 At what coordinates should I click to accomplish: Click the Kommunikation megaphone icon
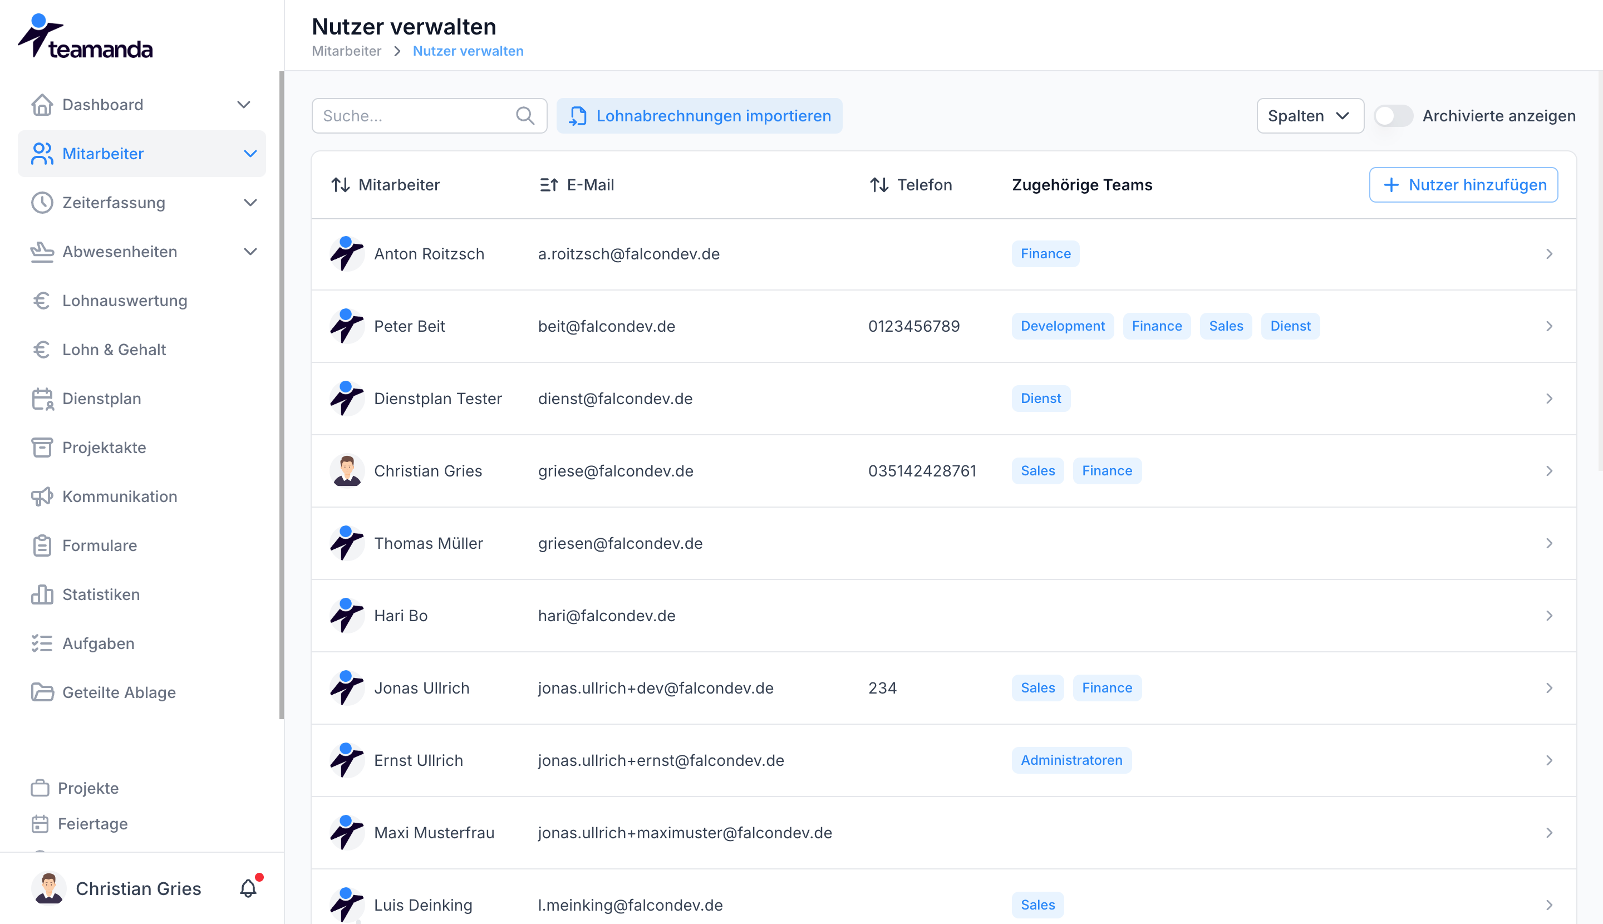pos(42,497)
